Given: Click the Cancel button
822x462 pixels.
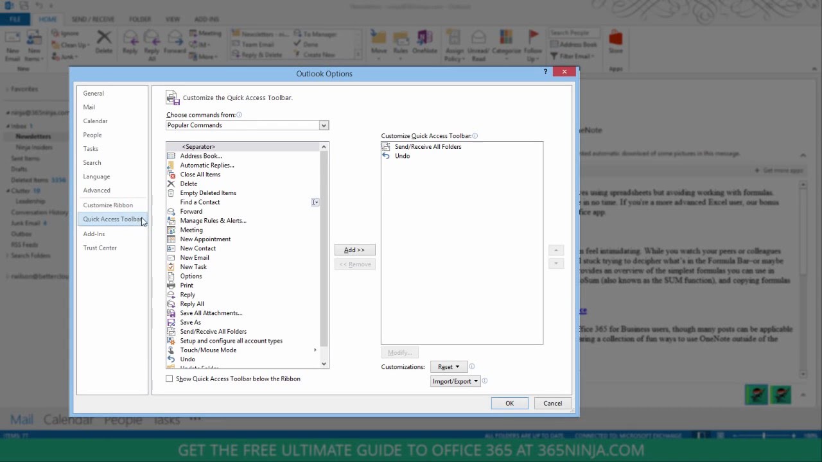Looking at the screenshot, I should (x=552, y=403).
